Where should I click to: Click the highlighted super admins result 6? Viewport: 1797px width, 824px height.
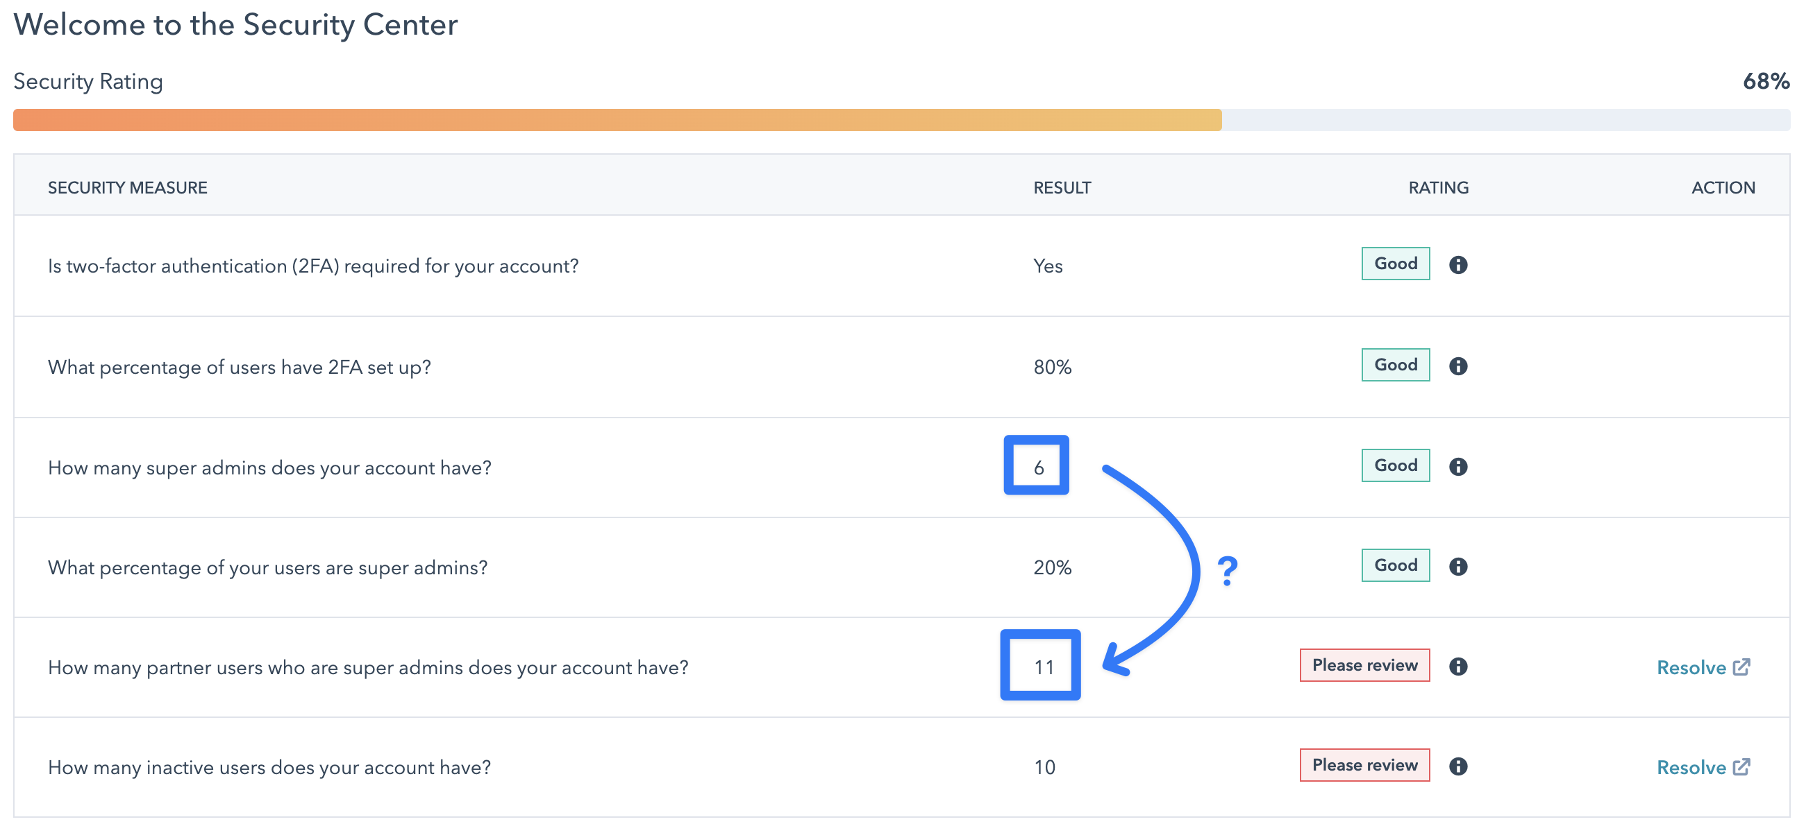(1038, 467)
